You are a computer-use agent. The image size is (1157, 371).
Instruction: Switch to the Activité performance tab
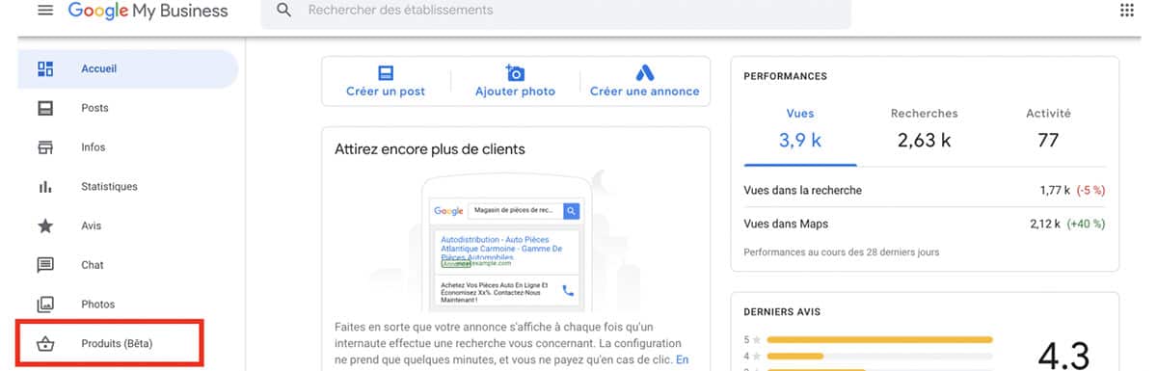coord(1048,128)
